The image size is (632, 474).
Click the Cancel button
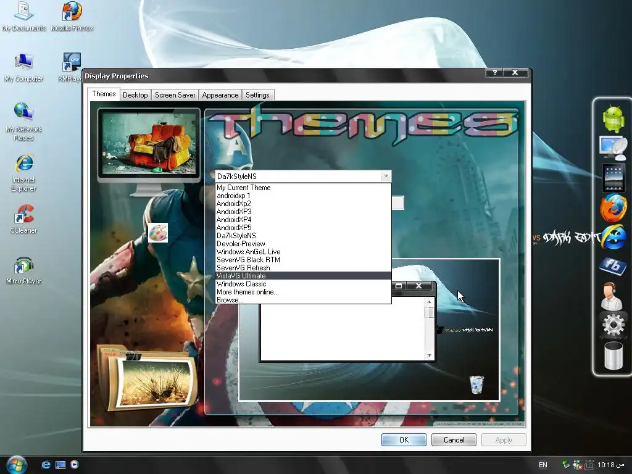pos(454,439)
